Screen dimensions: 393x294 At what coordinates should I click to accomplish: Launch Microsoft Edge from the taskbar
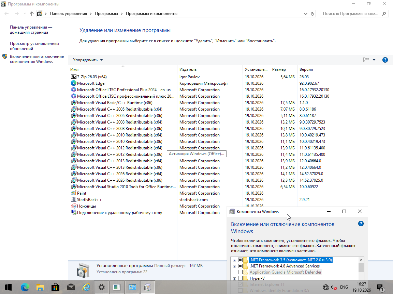[25, 287]
